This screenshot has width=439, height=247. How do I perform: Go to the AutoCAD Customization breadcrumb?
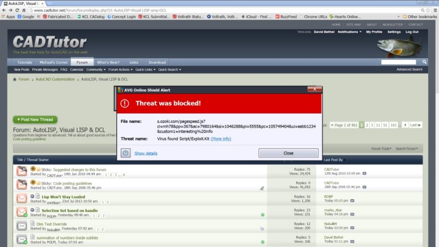tap(55, 79)
